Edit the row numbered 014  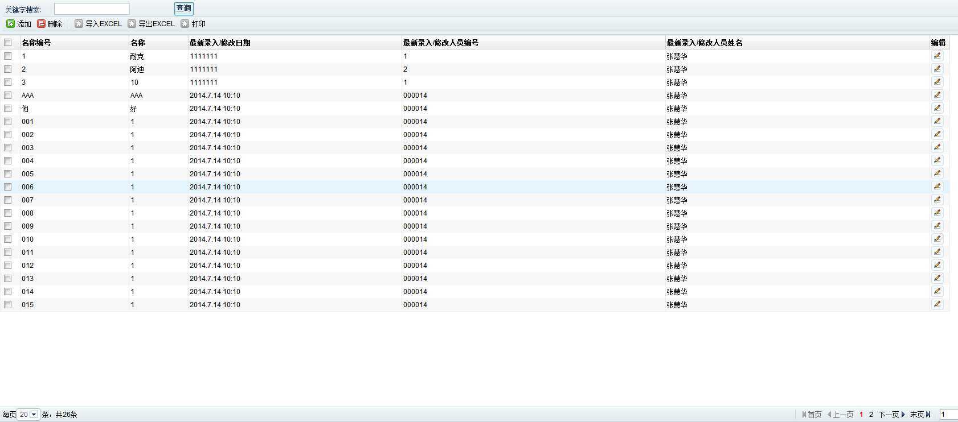pos(937,291)
